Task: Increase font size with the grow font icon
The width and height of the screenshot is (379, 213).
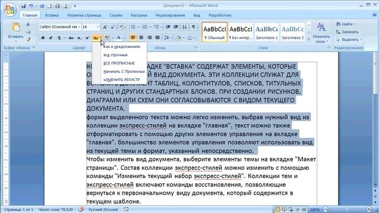Action: coord(105,27)
